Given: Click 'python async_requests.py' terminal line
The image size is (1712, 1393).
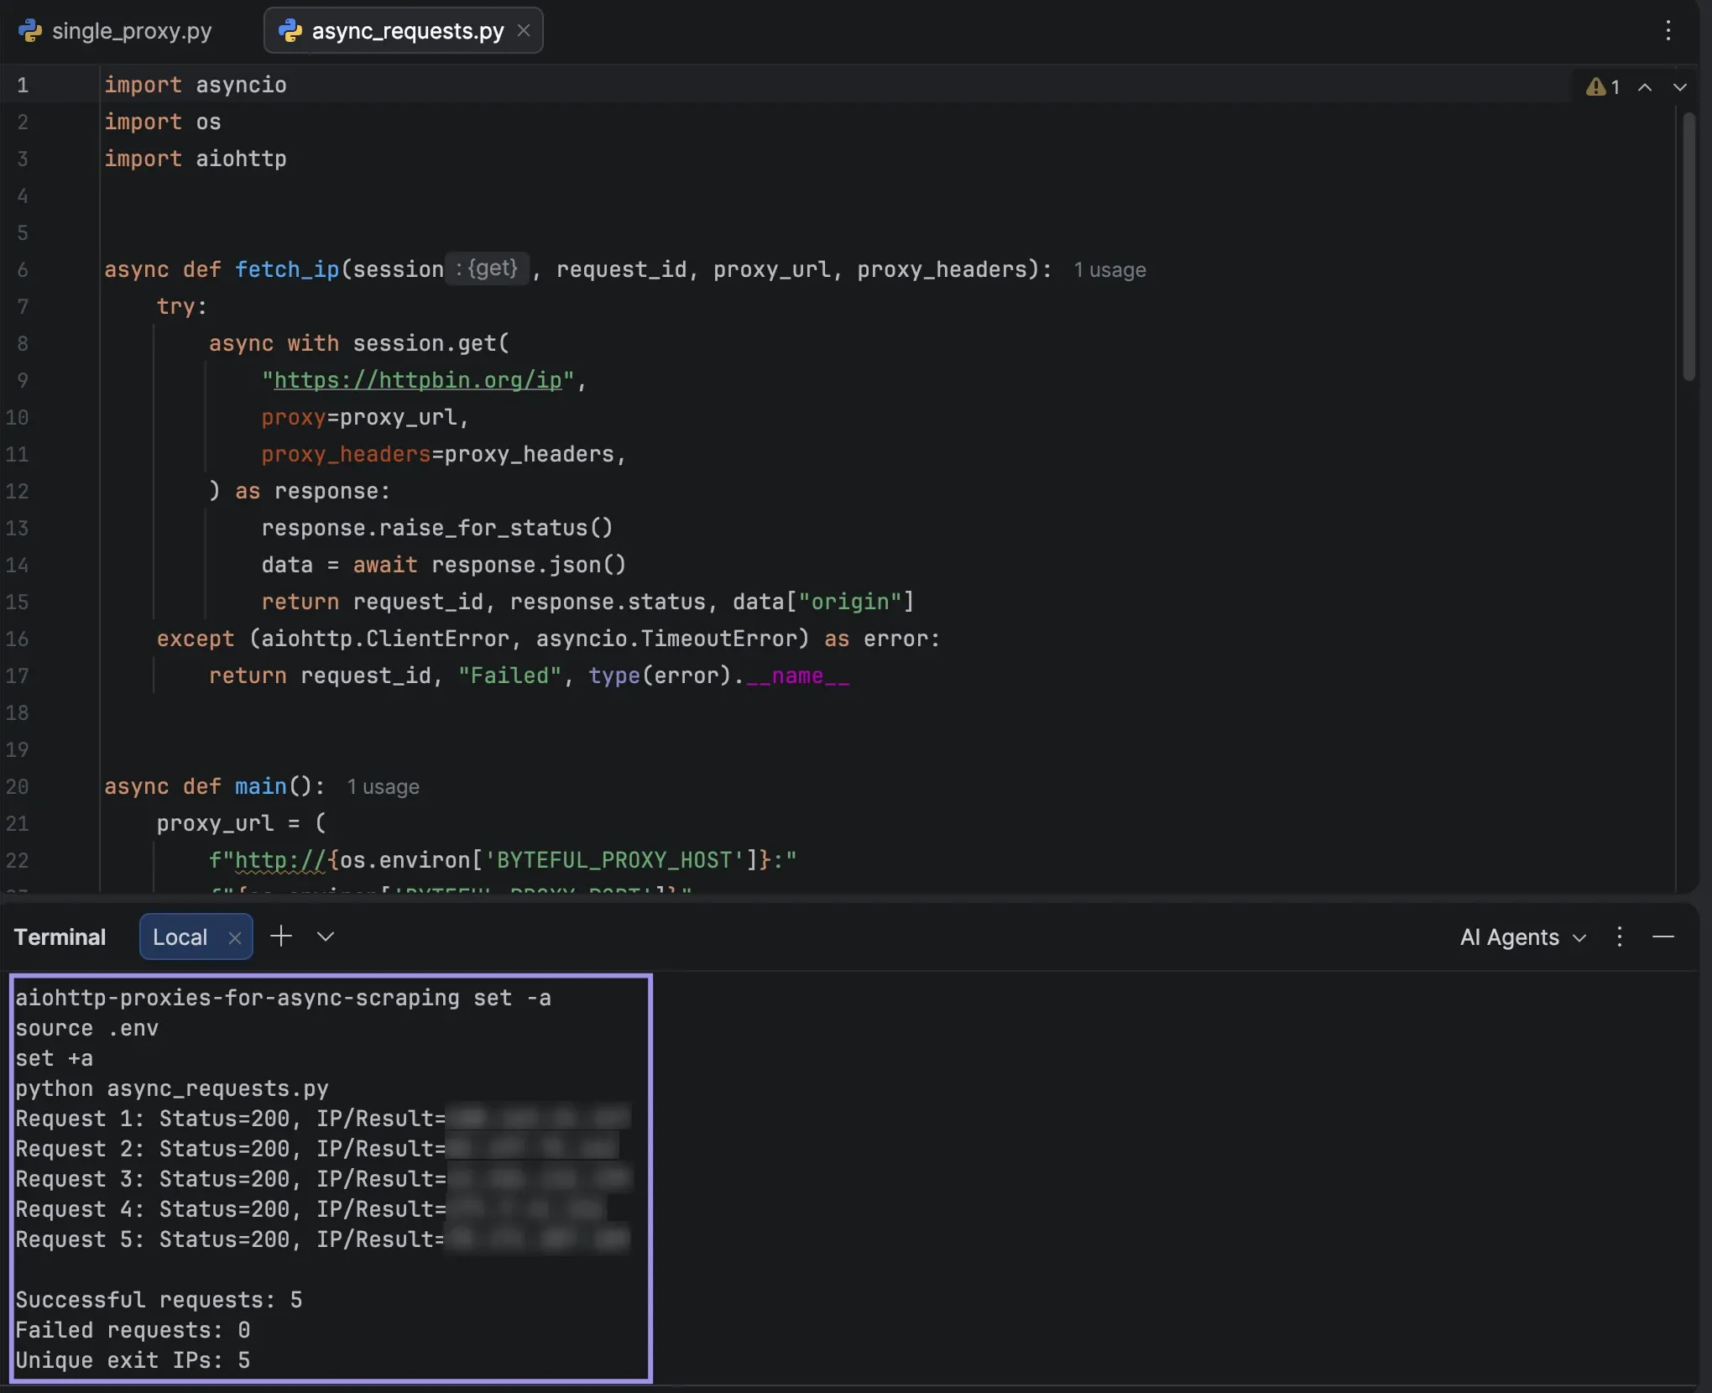Looking at the screenshot, I should (172, 1088).
